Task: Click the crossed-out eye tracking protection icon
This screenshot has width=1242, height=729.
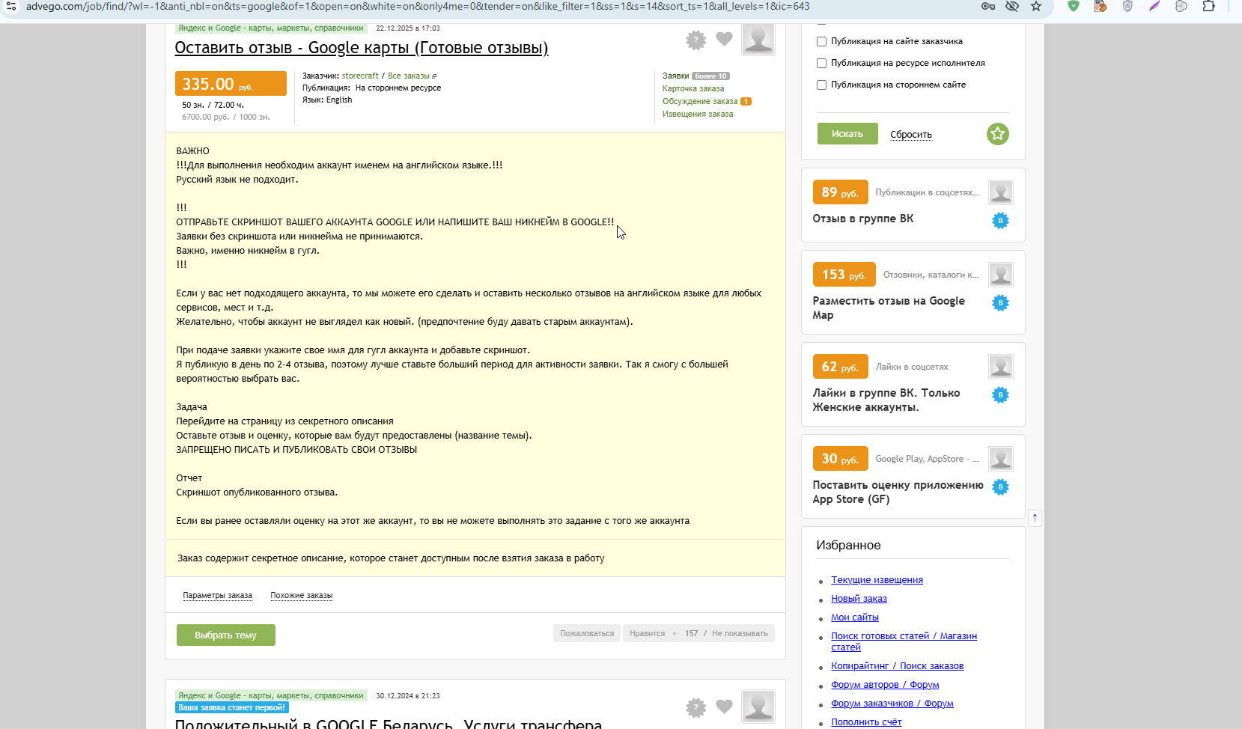Action: [x=1012, y=6]
